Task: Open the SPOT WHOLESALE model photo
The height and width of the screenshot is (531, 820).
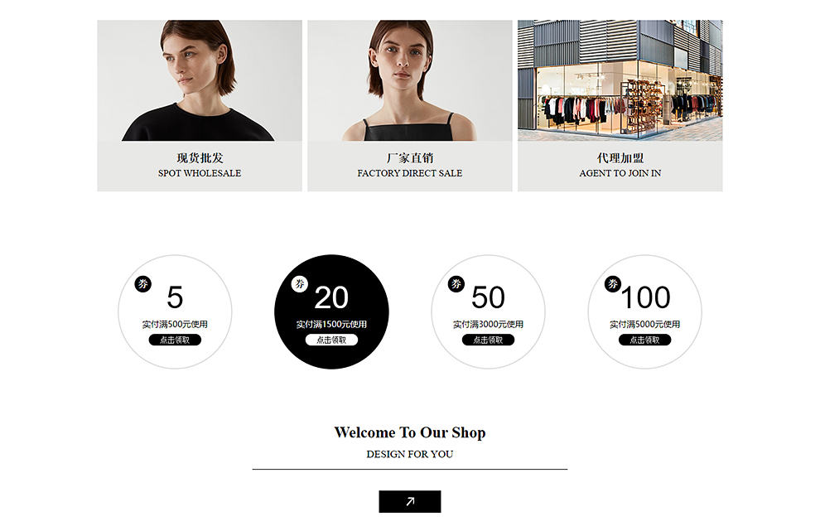Action: pos(200,80)
